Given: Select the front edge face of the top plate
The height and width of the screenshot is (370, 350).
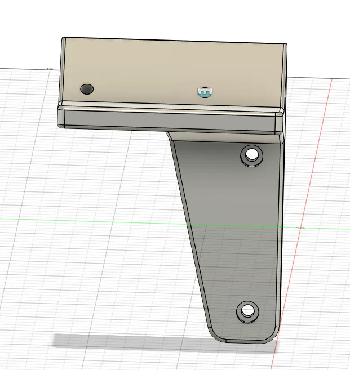Looking at the screenshot, I should (169, 121).
